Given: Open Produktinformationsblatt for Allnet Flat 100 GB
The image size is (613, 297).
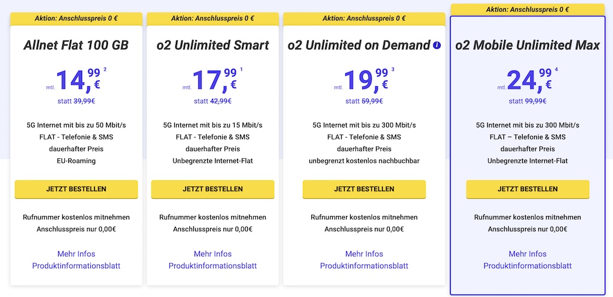Looking at the screenshot, I should click(76, 266).
